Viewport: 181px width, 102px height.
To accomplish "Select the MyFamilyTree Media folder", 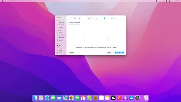I will click(76, 22).
